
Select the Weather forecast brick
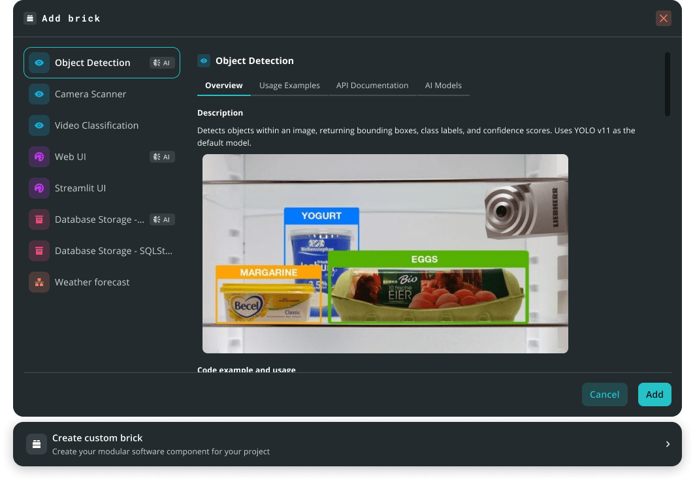click(102, 282)
